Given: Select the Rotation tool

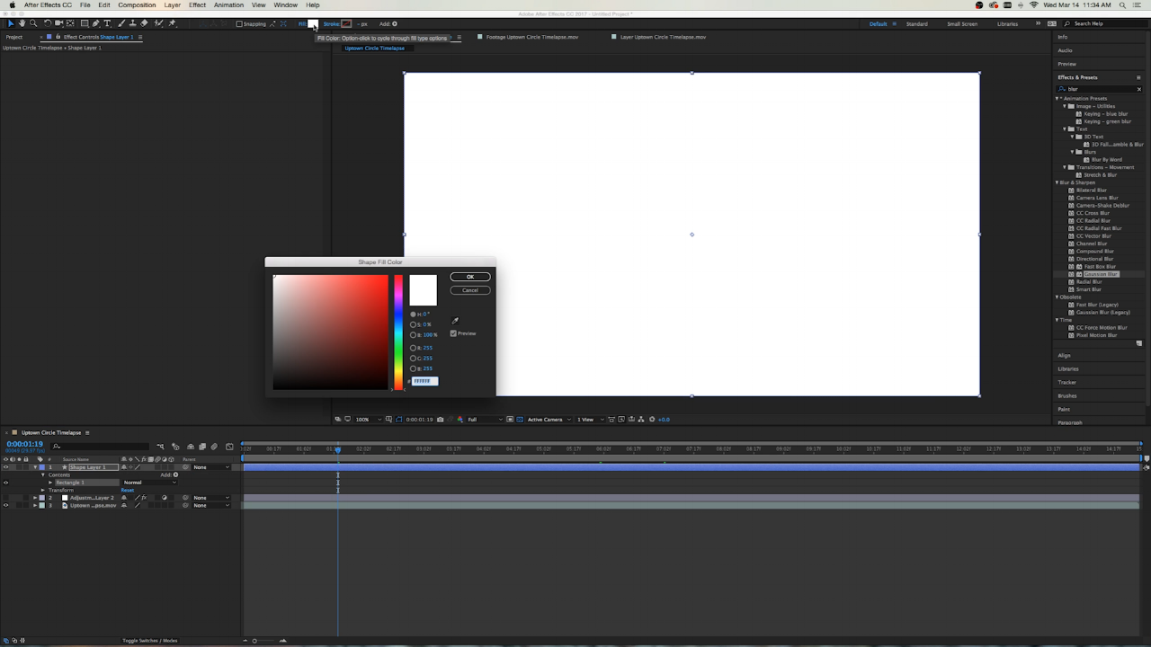Looking at the screenshot, I should pos(48,23).
